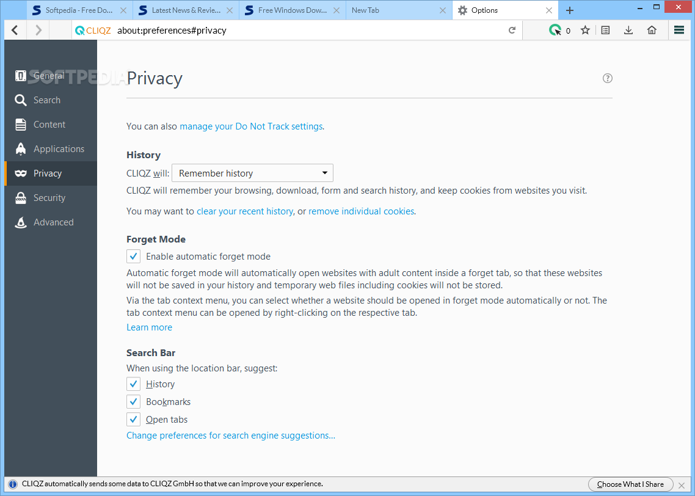Change preferences for search engine suggestions
The height and width of the screenshot is (496, 695).
point(231,436)
